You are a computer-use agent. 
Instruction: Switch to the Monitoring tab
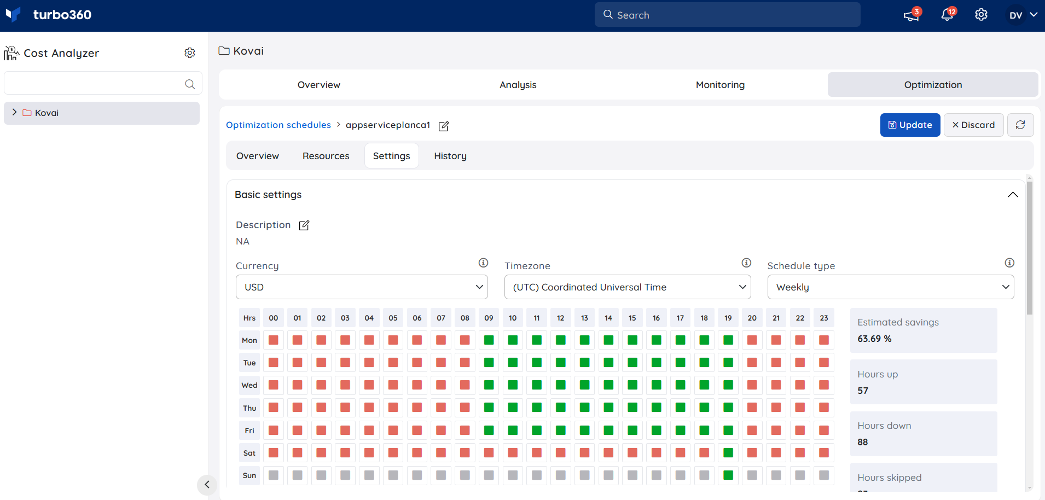point(720,85)
